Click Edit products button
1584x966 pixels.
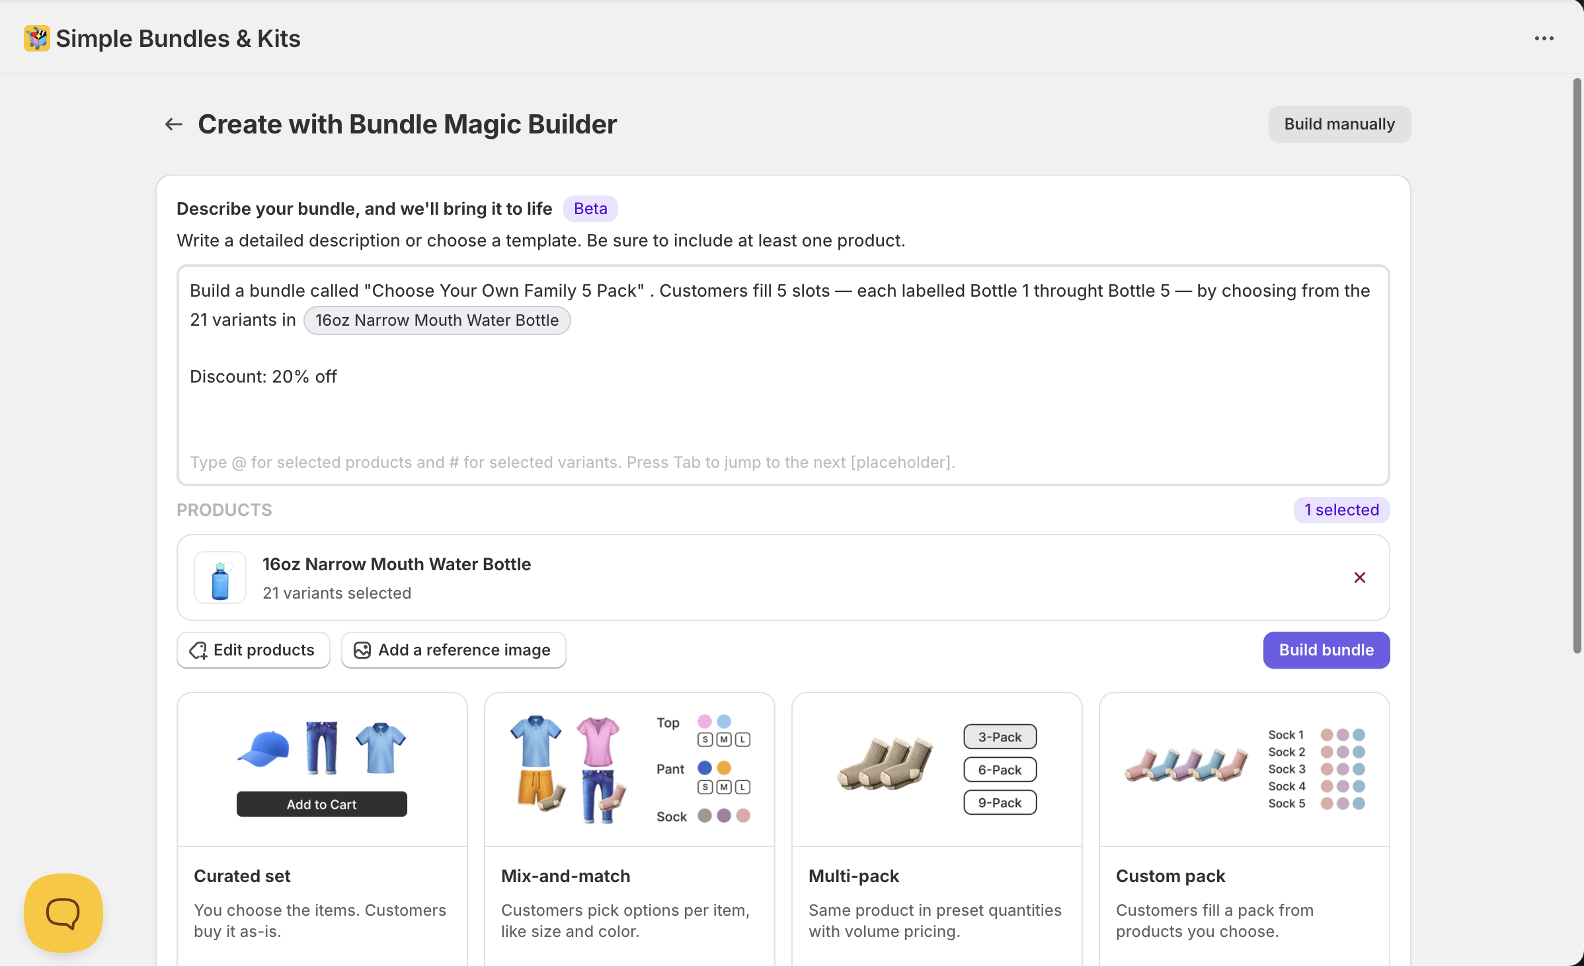[x=253, y=650]
